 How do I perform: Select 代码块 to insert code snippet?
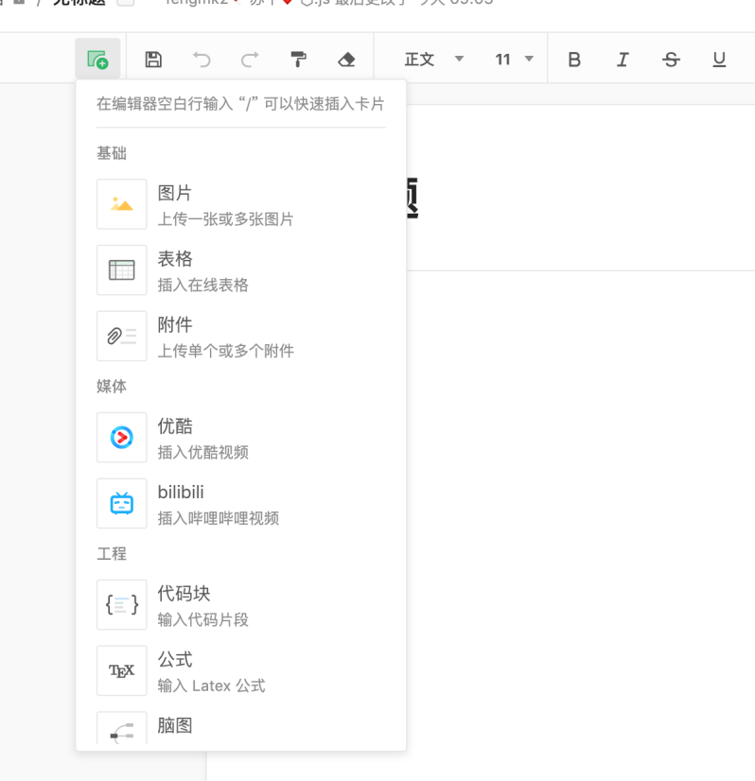click(240, 605)
